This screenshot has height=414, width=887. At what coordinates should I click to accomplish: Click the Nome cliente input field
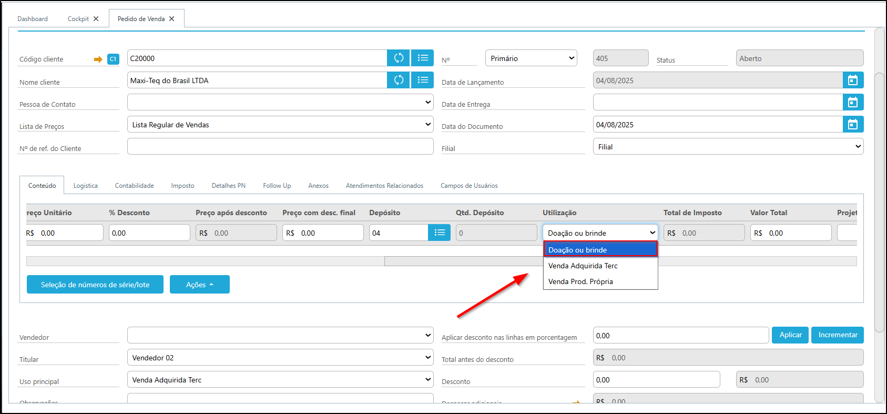point(257,80)
